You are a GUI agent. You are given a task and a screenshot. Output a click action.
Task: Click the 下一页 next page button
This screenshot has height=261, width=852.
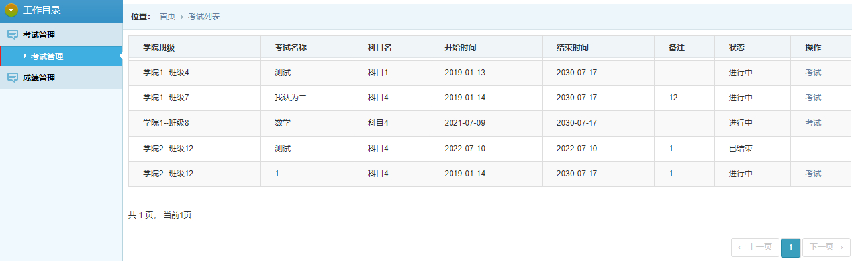[x=826, y=248]
